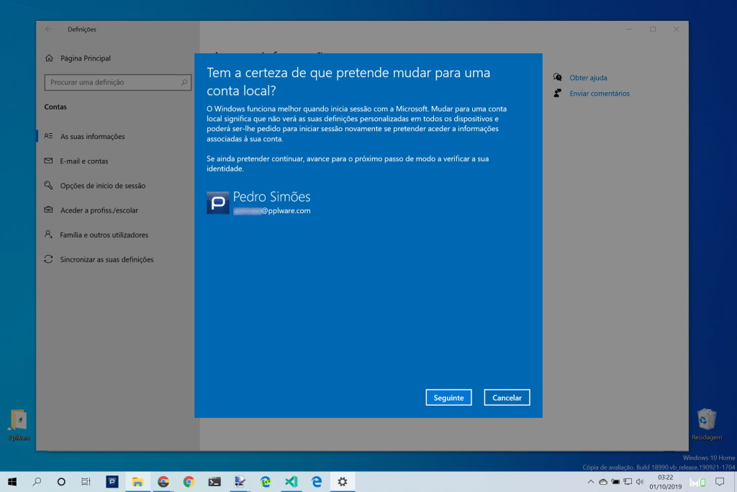The width and height of the screenshot is (737, 492).
Task: Open Visual Studio Code taskbar icon
Action: pos(291,482)
